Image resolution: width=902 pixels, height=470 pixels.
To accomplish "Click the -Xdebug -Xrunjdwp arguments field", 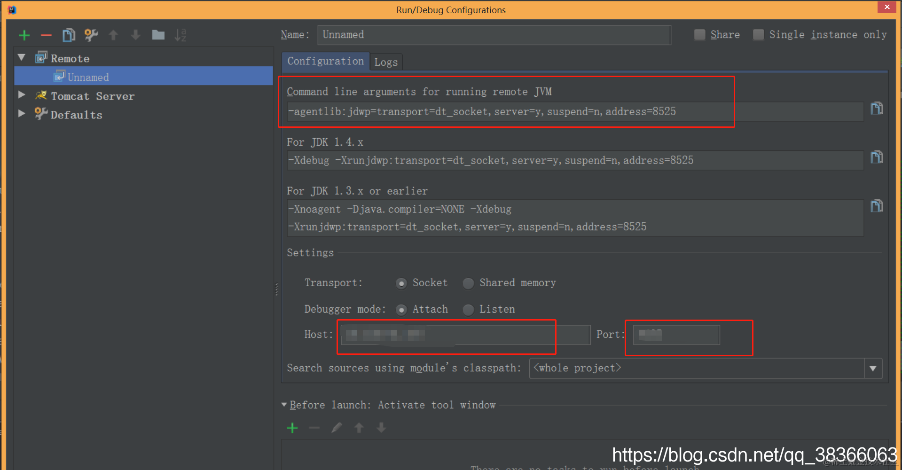I will pyautogui.click(x=575, y=160).
